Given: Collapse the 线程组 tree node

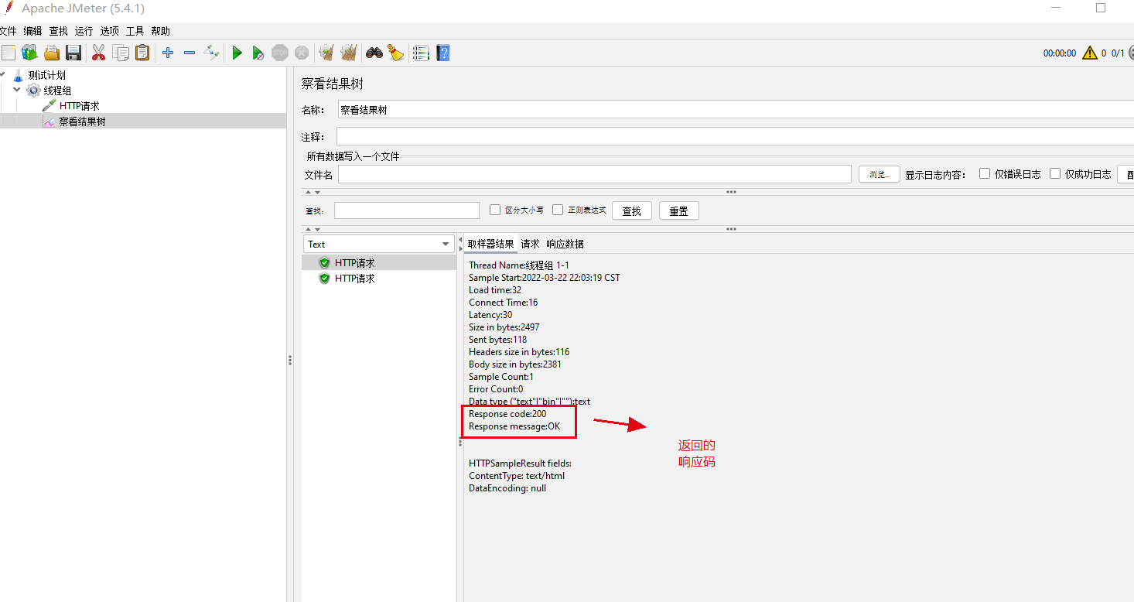Looking at the screenshot, I should (17, 91).
